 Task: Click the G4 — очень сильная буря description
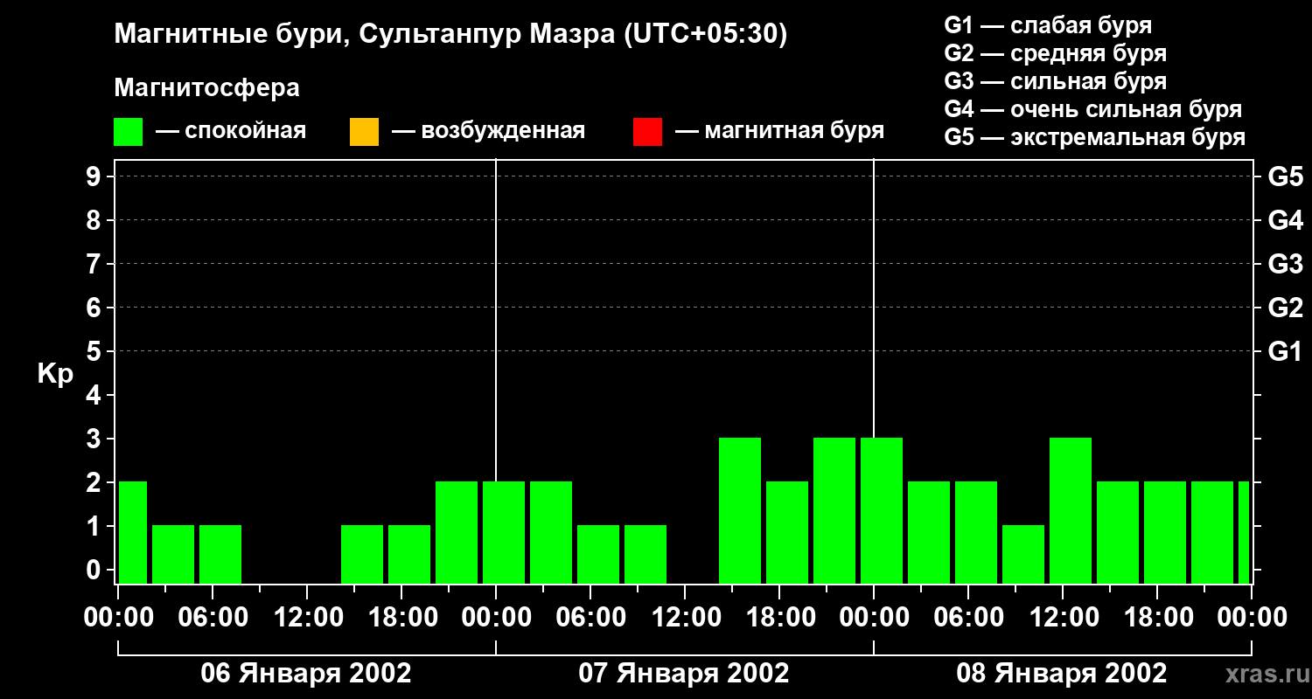point(1093,109)
